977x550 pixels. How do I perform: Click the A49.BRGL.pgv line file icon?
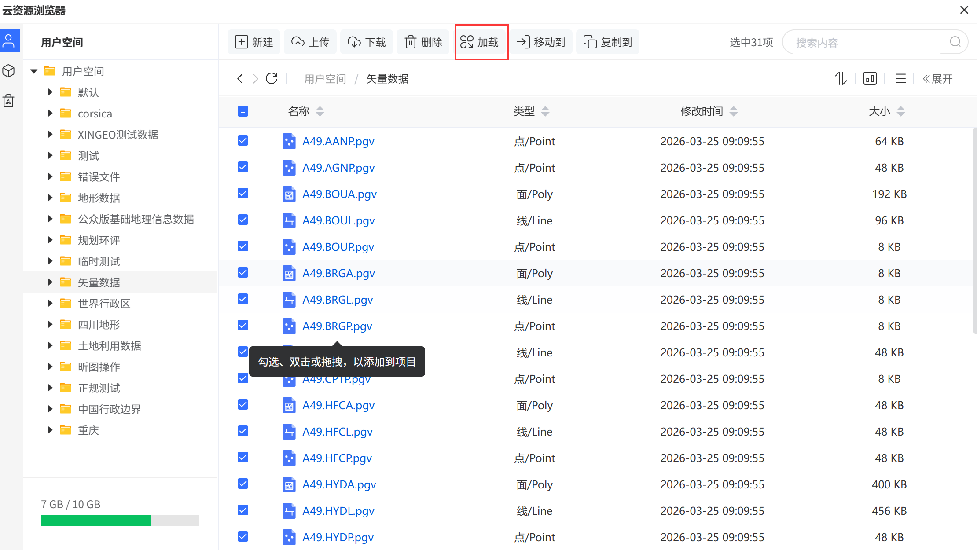[289, 300]
